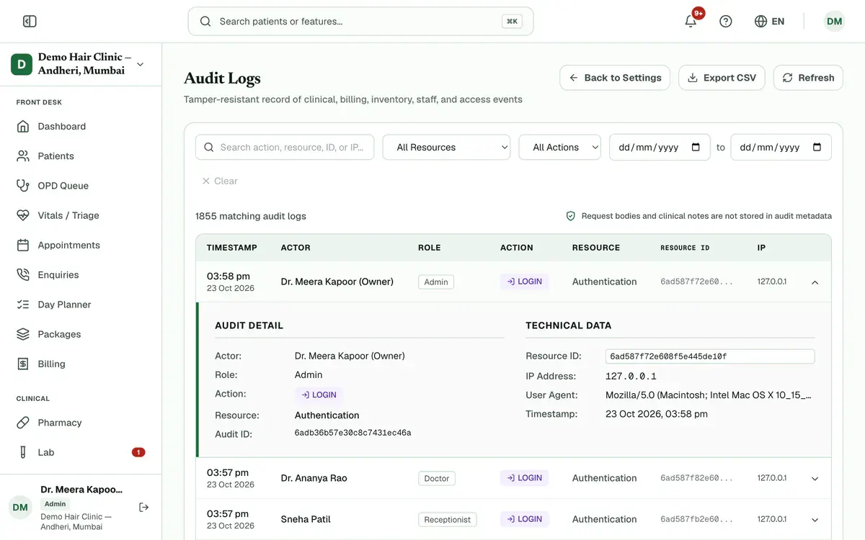Click the start date dd/mm/yyyy field
This screenshot has width=865, height=540.
click(x=660, y=147)
